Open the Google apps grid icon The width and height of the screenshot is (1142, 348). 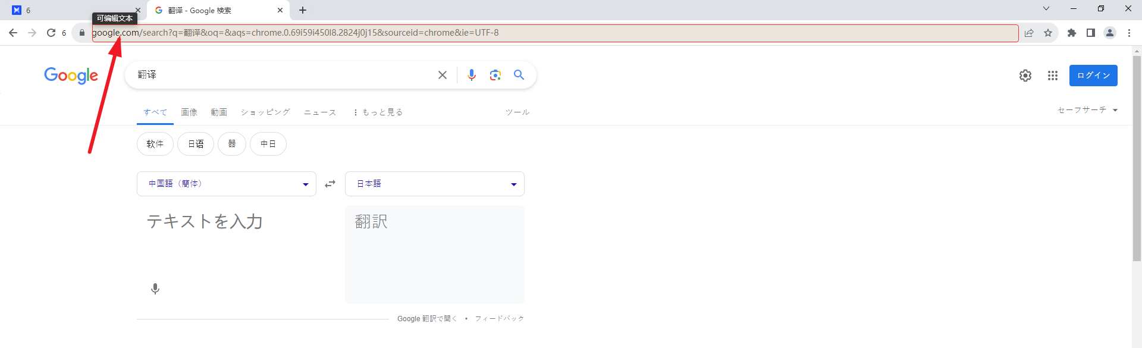point(1053,76)
